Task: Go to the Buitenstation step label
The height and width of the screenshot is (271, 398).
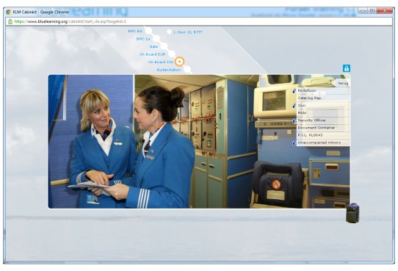Action: click(169, 70)
